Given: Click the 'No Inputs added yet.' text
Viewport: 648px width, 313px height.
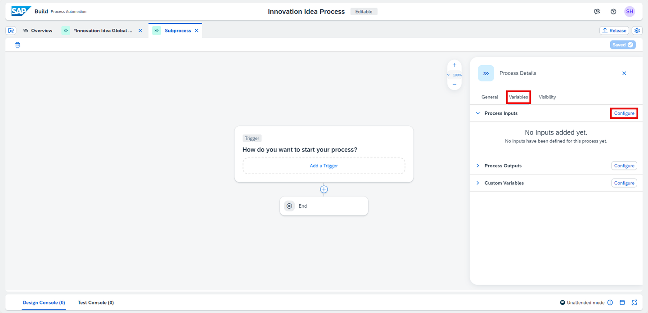Looking at the screenshot, I should (x=556, y=133).
